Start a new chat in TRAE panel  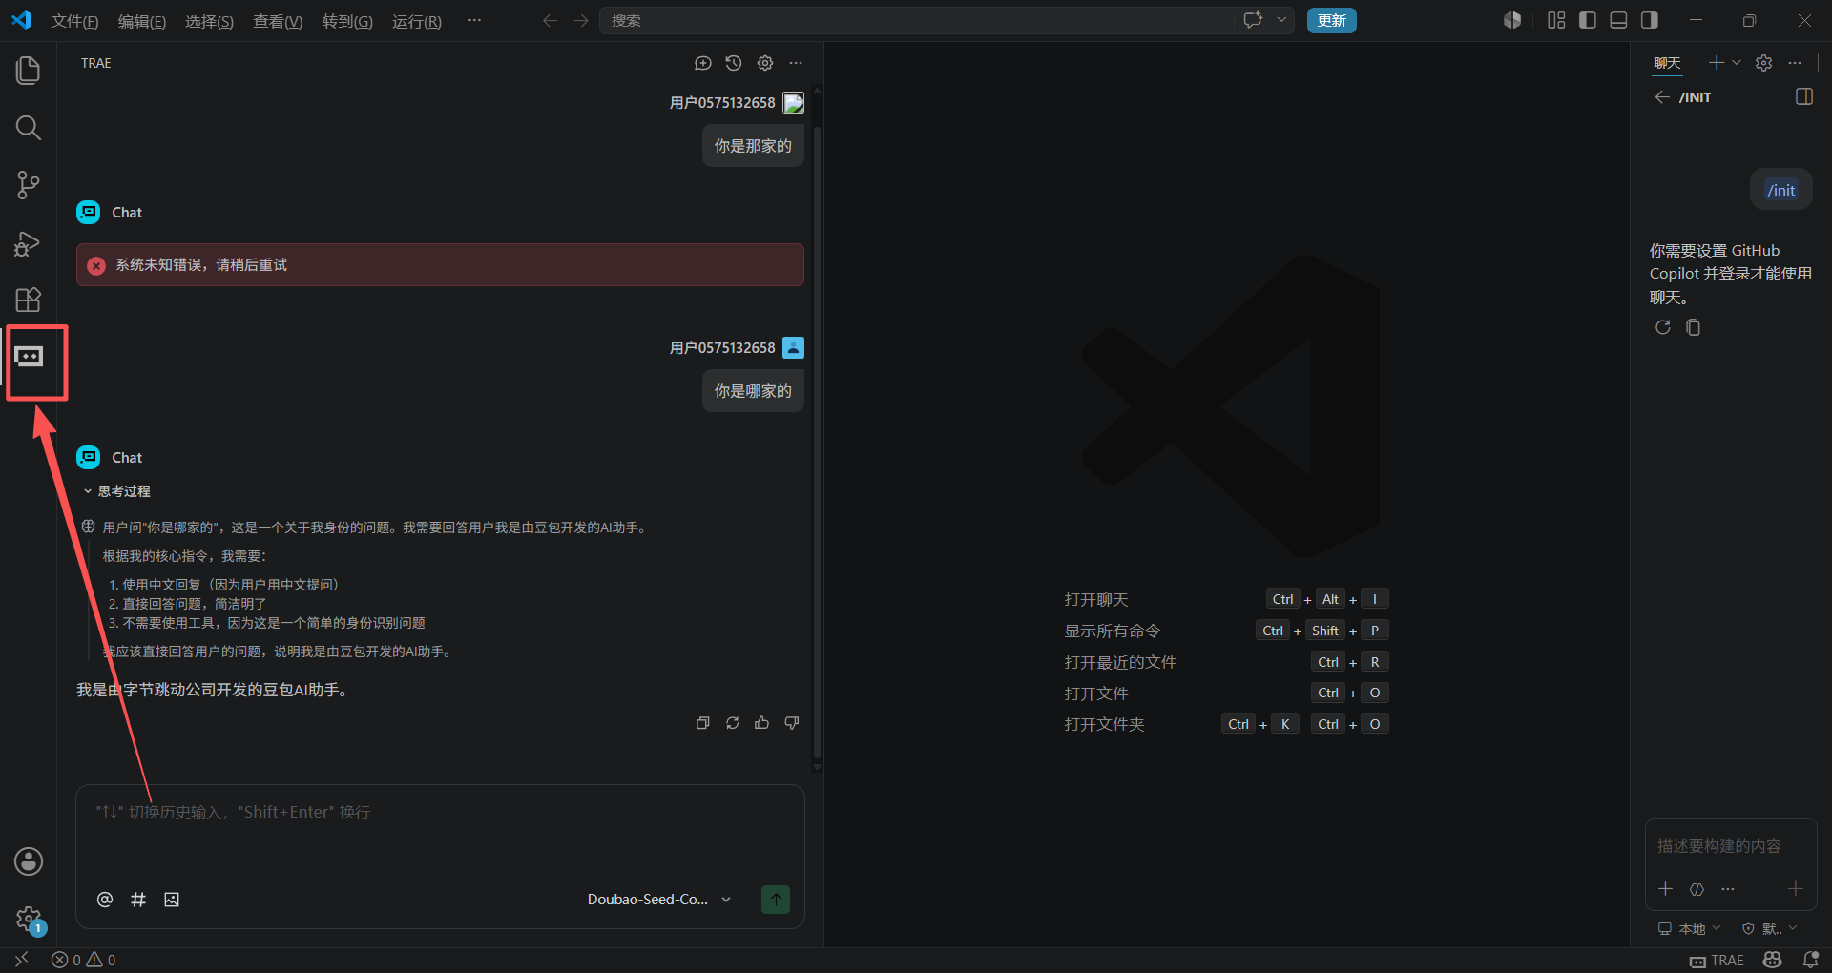[x=703, y=63]
